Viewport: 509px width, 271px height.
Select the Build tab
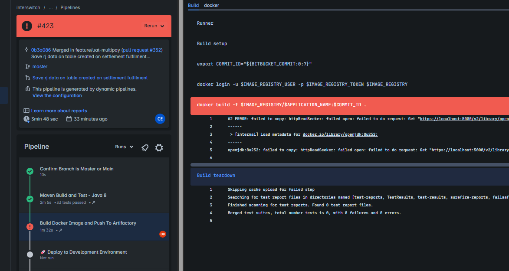click(193, 5)
